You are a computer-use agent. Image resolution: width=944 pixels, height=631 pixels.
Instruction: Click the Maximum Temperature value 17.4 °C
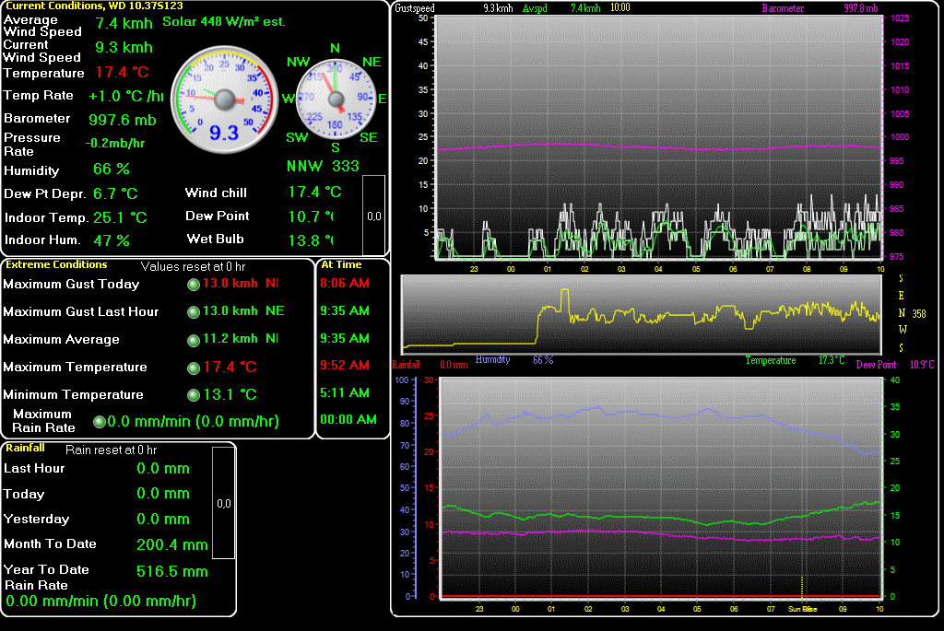click(x=230, y=367)
